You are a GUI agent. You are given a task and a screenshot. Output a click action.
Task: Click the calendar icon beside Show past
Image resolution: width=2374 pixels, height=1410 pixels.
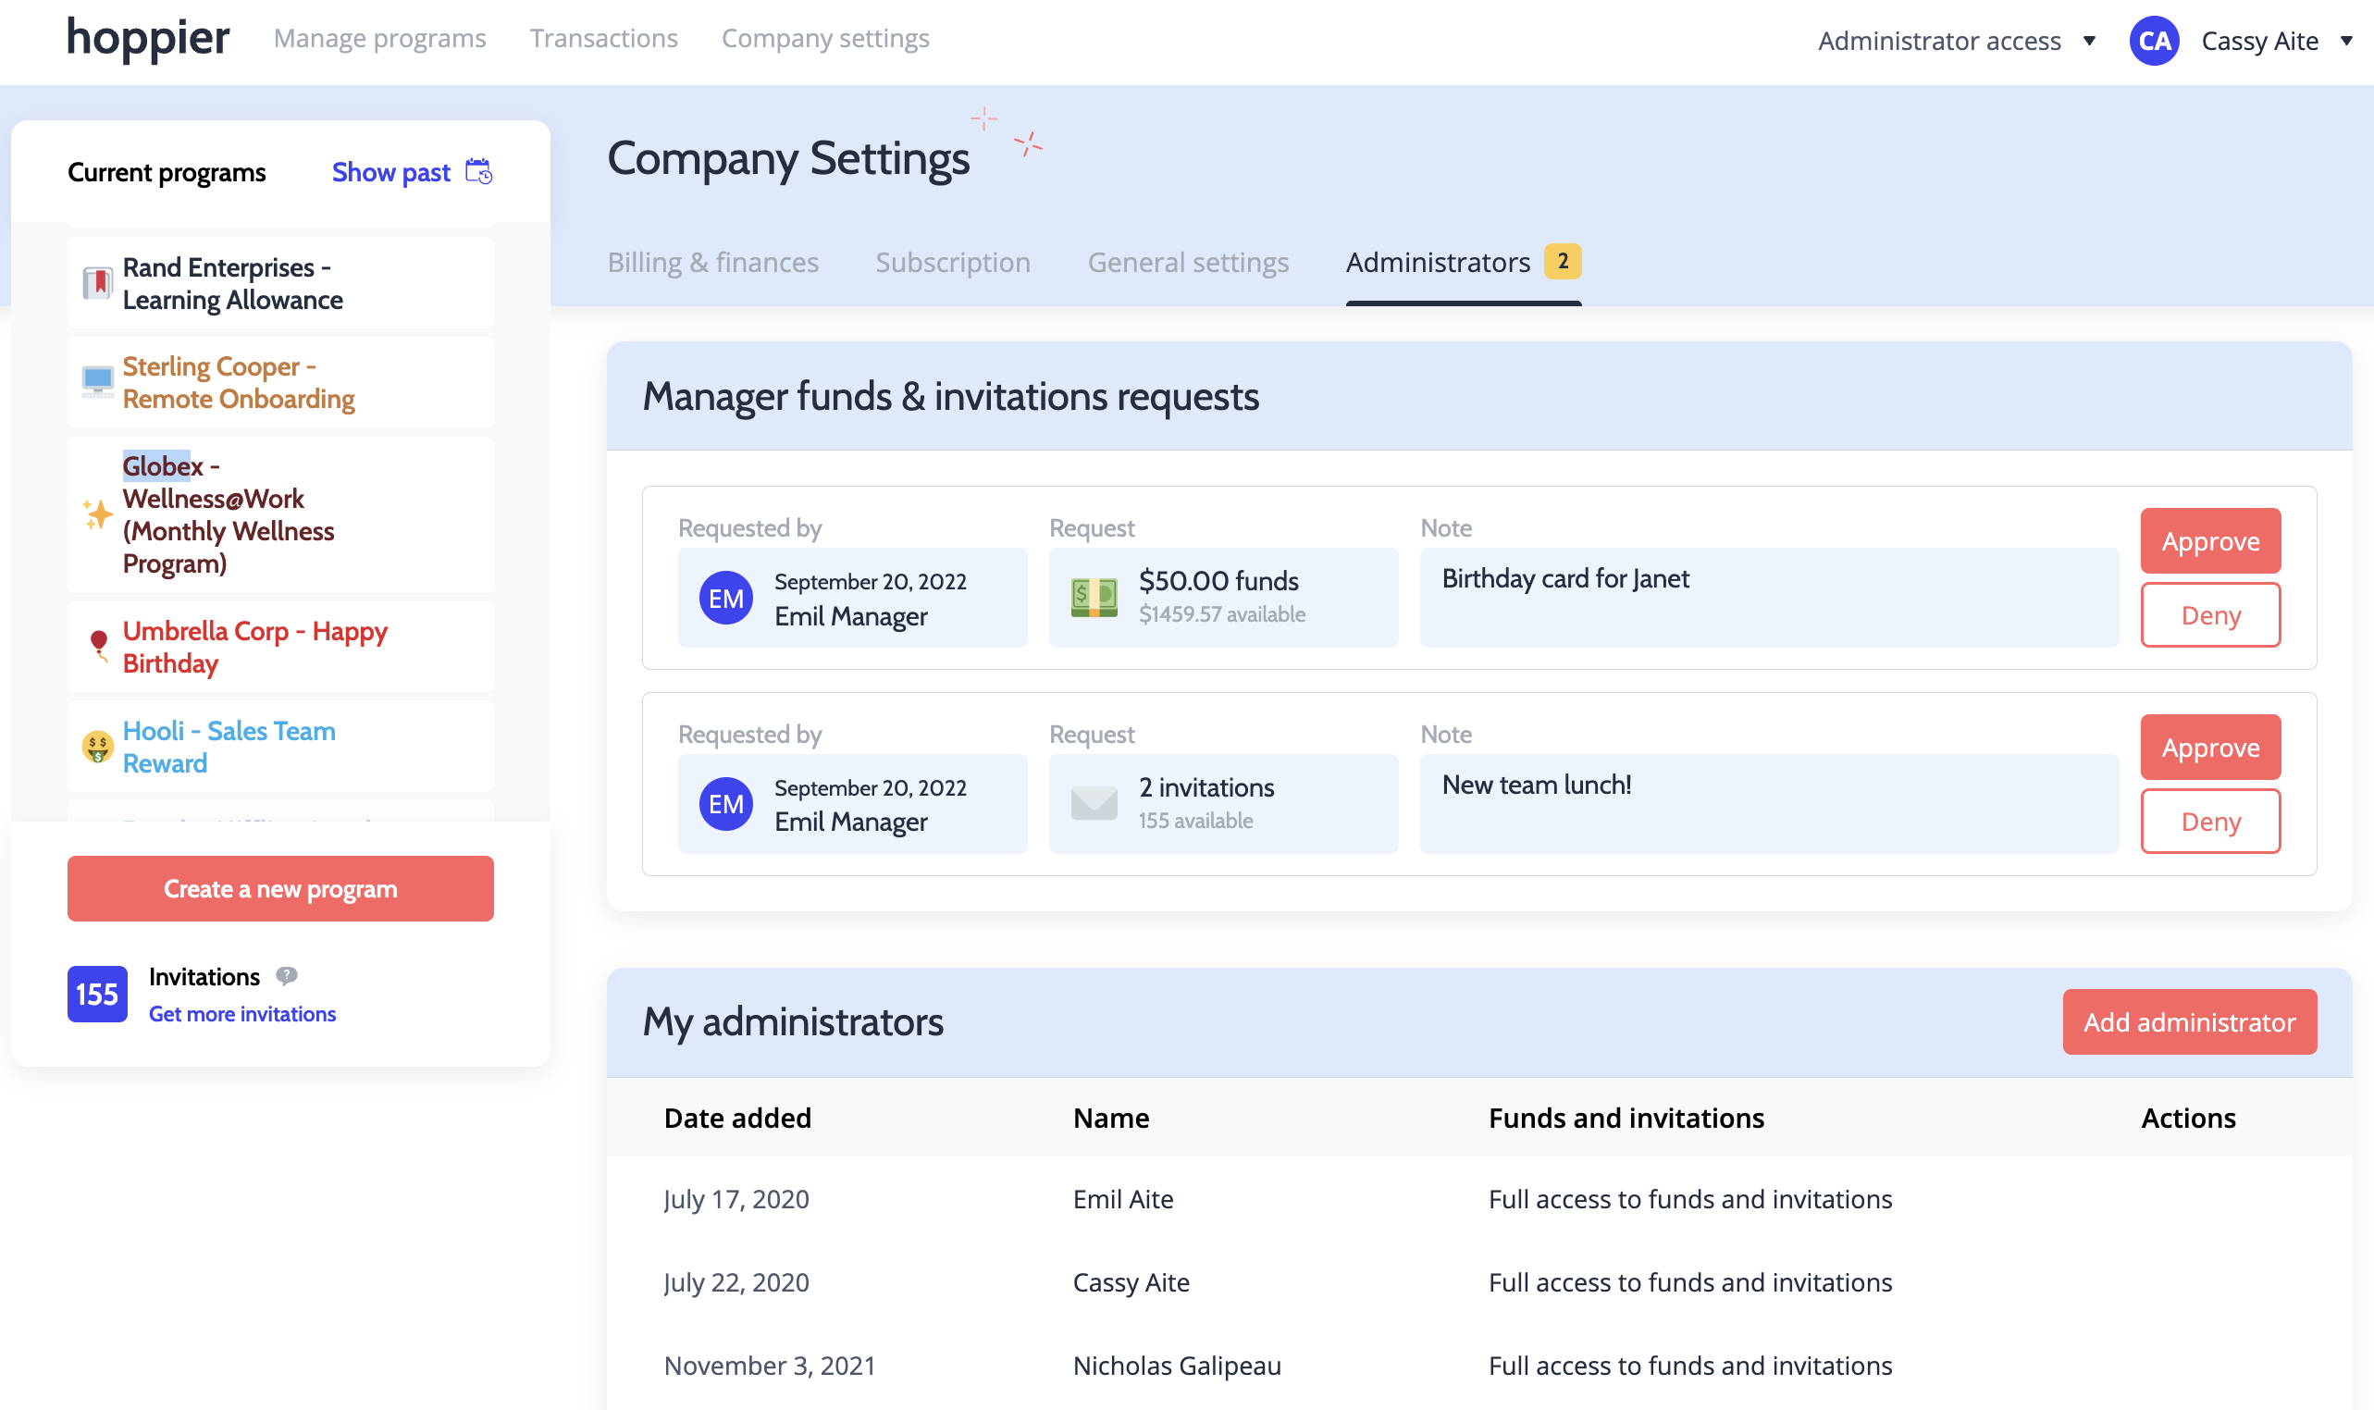point(479,172)
